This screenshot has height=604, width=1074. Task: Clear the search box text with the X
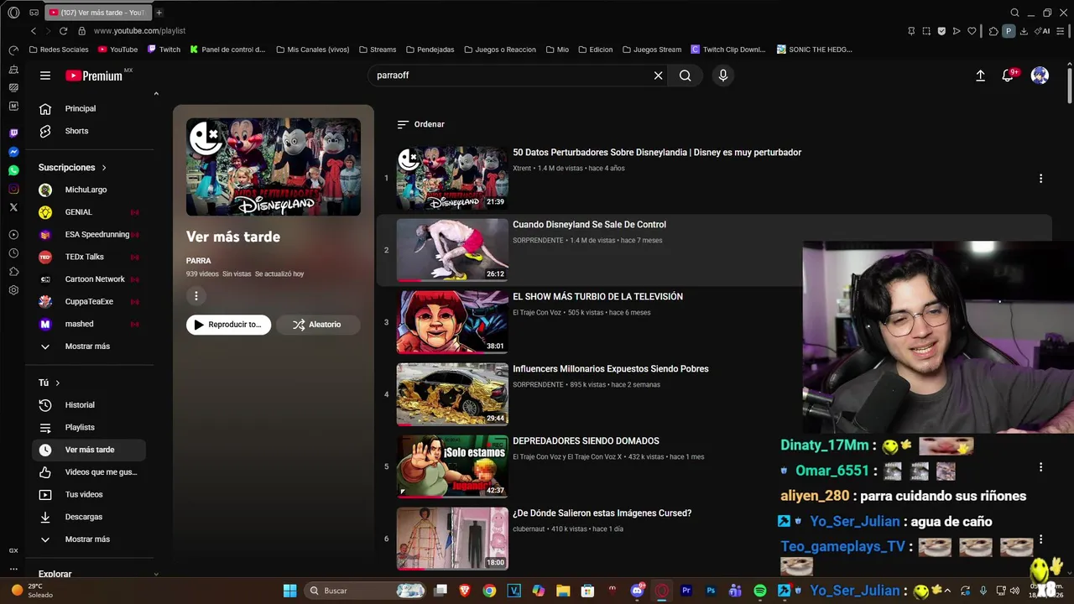(659, 75)
